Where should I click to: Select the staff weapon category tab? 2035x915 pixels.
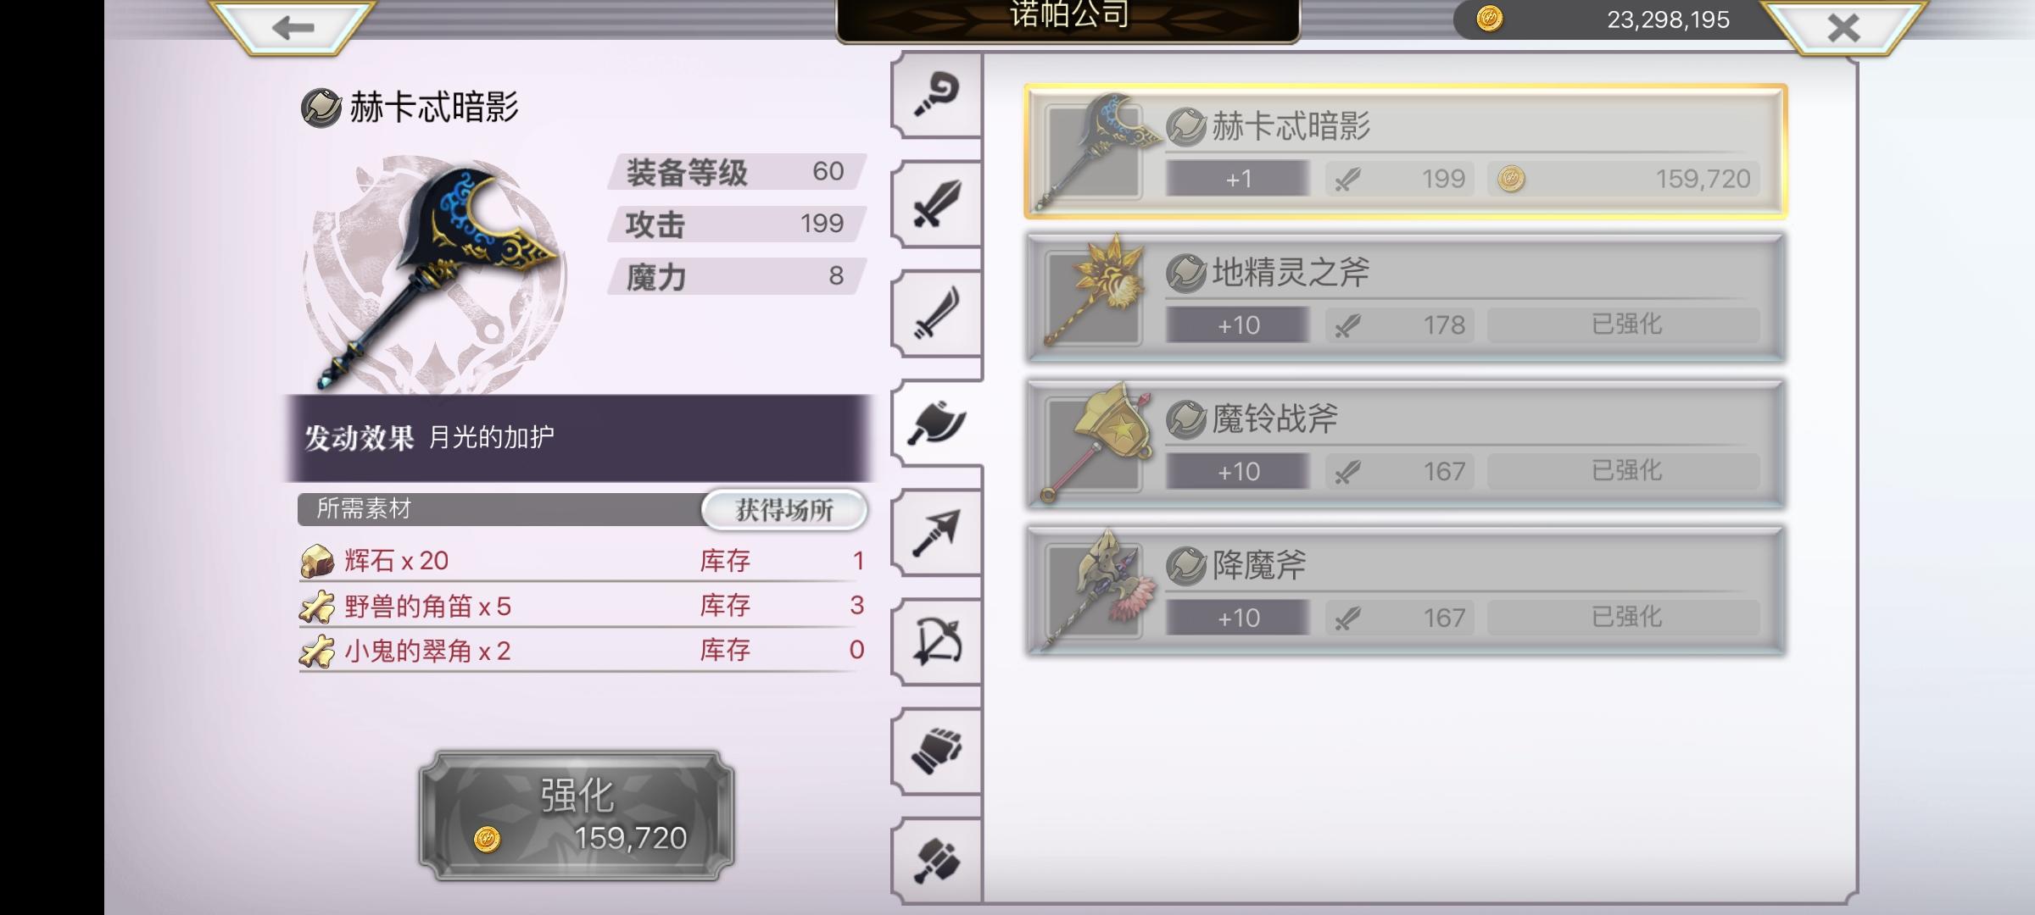[x=937, y=95]
